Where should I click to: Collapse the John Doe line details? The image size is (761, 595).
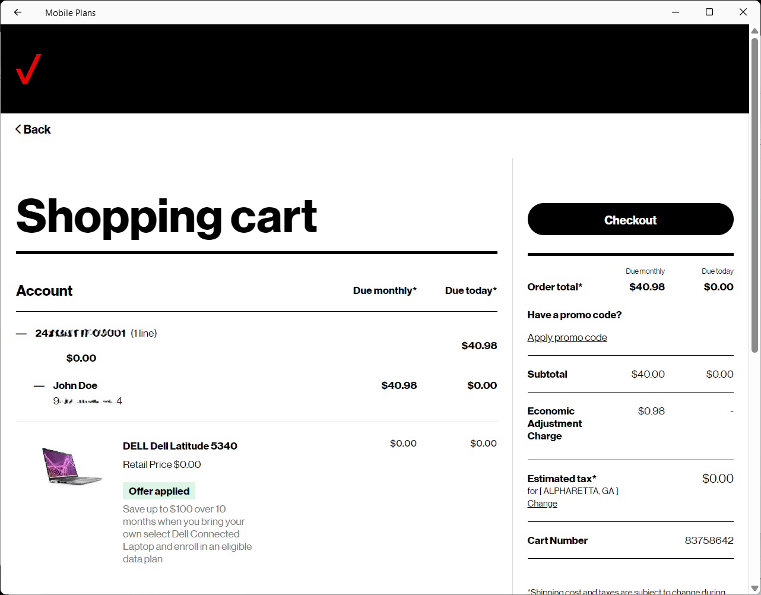(x=39, y=386)
